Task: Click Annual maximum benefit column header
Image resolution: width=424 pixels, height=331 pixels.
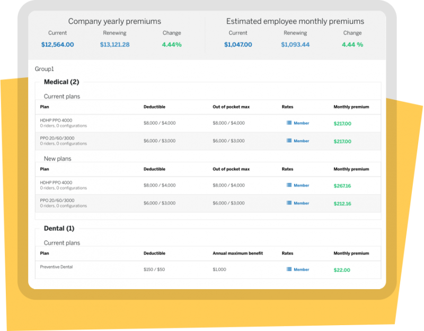Action: pyautogui.click(x=237, y=254)
